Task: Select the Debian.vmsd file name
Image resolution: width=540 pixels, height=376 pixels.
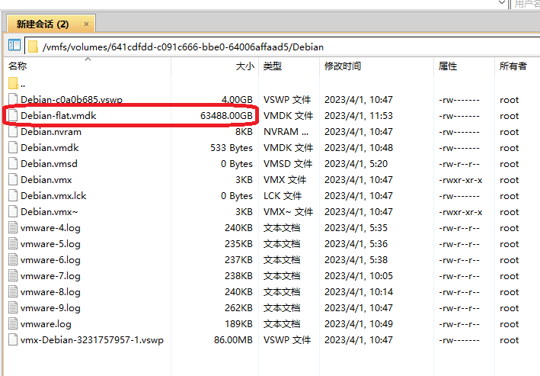Action: (49, 163)
